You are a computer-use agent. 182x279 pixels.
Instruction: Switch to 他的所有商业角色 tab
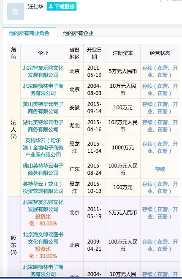pos(29,33)
